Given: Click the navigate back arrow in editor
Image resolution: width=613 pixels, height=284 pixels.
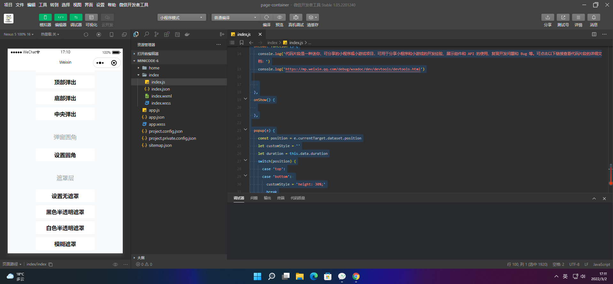Looking at the screenshot, I should [251, 43].
